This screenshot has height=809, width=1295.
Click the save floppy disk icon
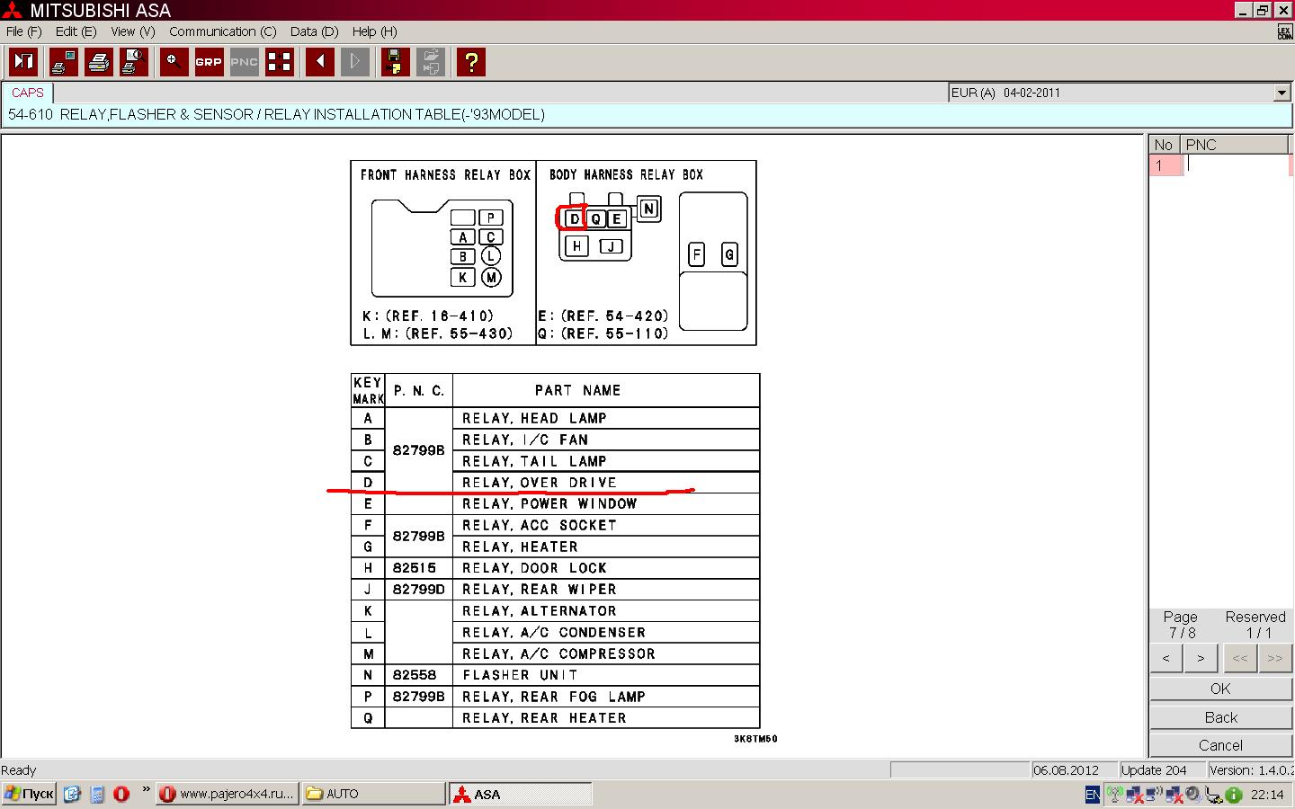(x=394, y=62)
